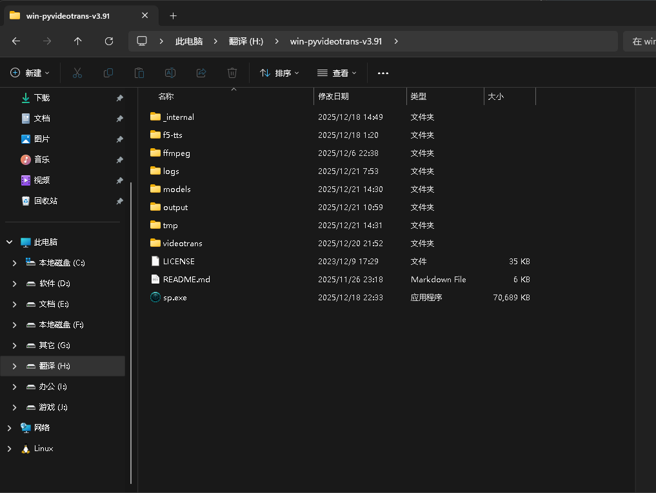Image resolution: width=656 pixels, height=493 pixels.
Task: Click the Copy icon in toolbar
Action: click(108, 73)
